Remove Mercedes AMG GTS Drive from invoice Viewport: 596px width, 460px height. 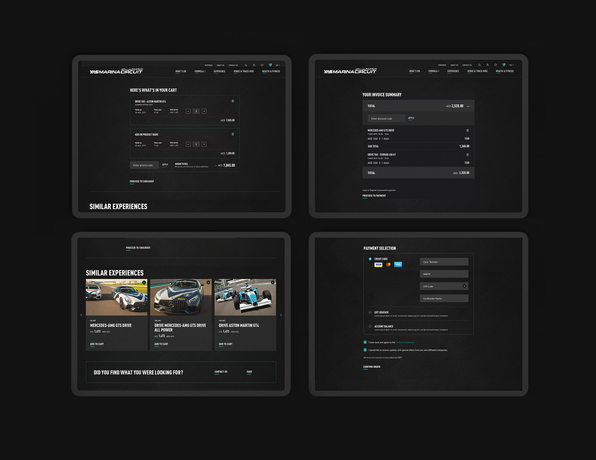tap(467, 130)
